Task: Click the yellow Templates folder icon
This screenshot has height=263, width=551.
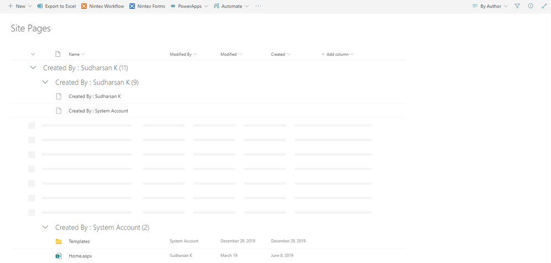Action: pyautogui.click(x=59, y=241)
